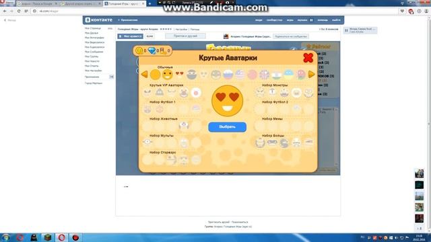
Task: Click the large heart-eyes avatar preview
Action: pos(228,100)
